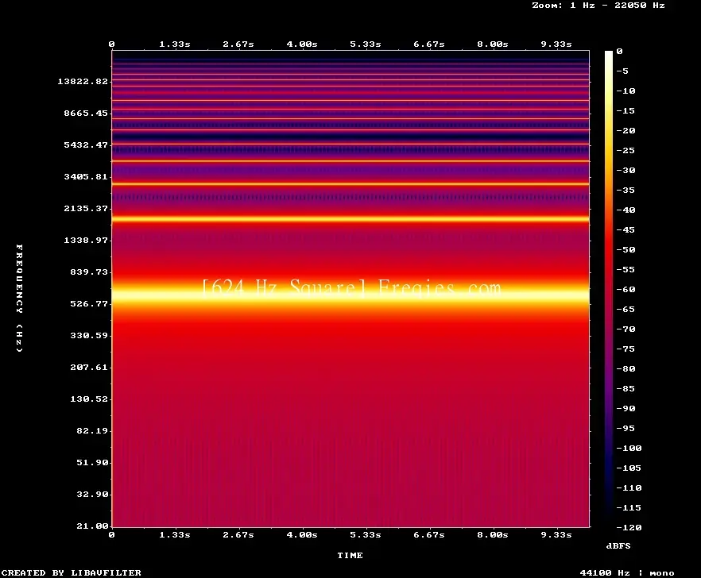Click the "TIME" axis title
The height and width of the screenshot is (578, 701).
pos(350,555)
